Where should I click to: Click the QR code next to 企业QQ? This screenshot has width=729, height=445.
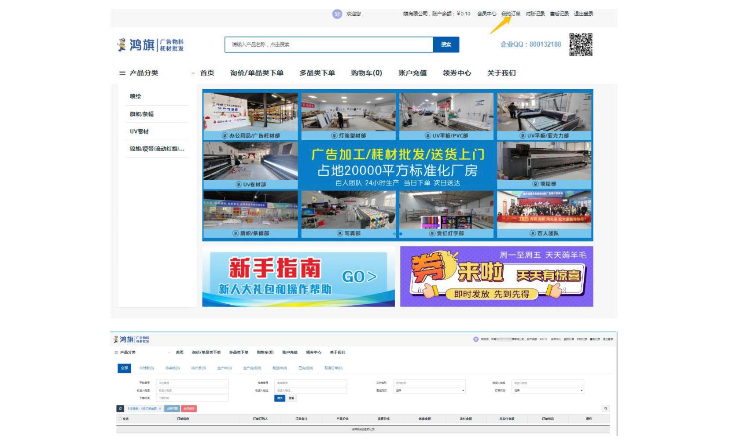click(581, 44)
